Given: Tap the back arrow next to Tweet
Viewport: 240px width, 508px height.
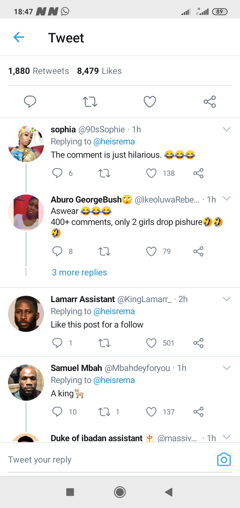Looking at the screenshot, I should [x=19, y=37].
